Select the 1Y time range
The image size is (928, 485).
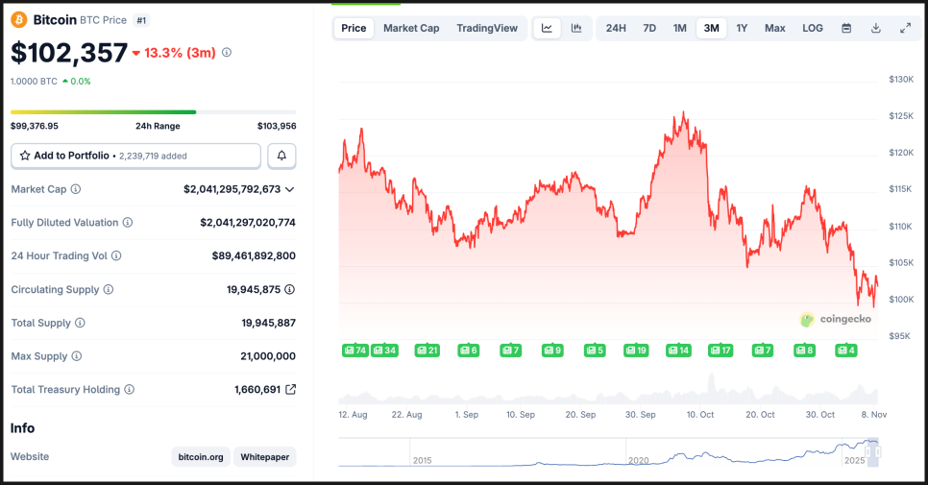(x=742, y=28)
